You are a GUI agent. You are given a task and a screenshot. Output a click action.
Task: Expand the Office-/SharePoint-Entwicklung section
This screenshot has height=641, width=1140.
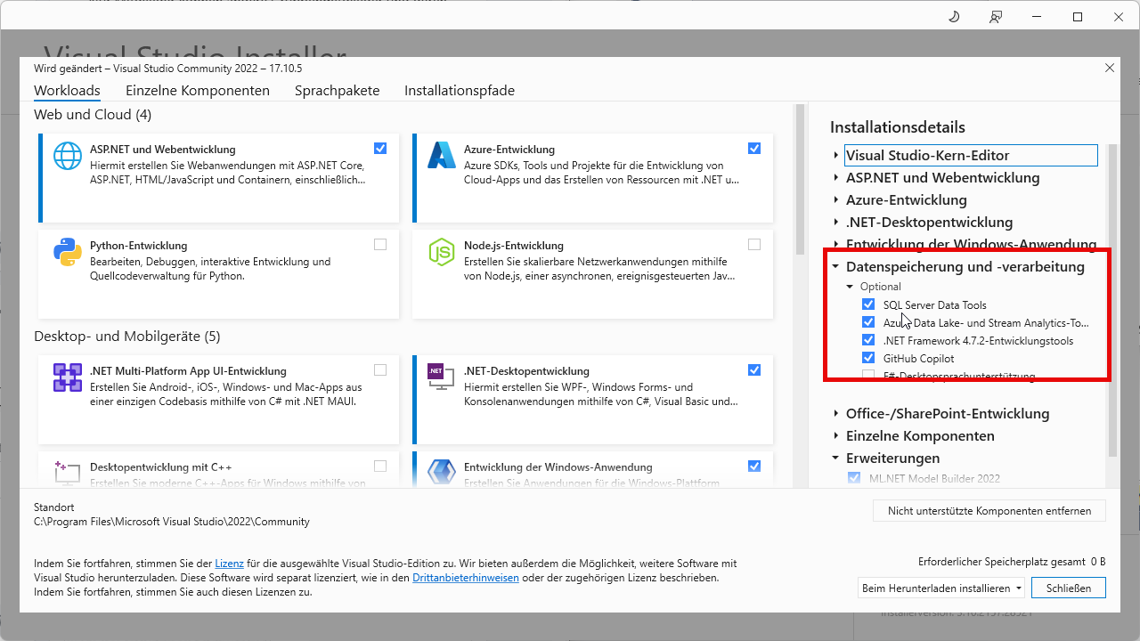tap(835, 413)
